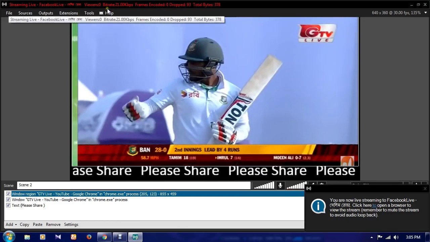
Task: Toggle the Text (Please Share) source checkbox
Action: [x=8, y=205]
